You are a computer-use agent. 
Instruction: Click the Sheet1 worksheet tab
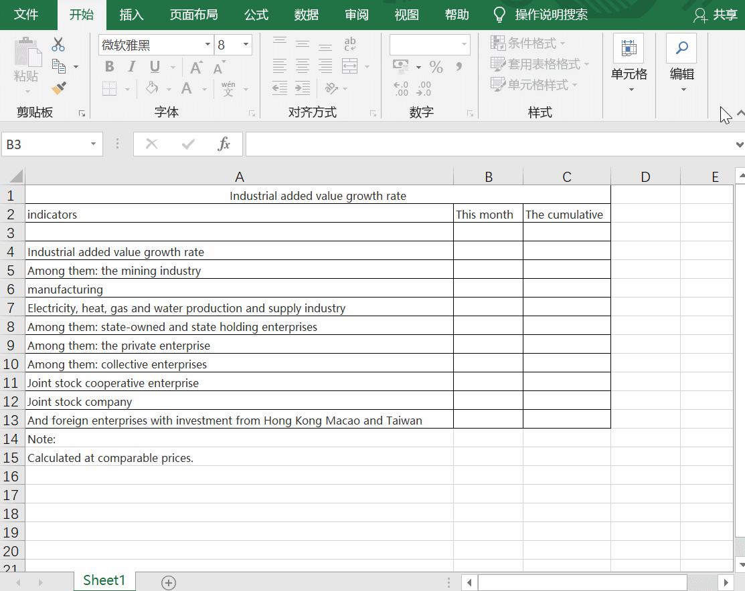click(x=104, y=581)
